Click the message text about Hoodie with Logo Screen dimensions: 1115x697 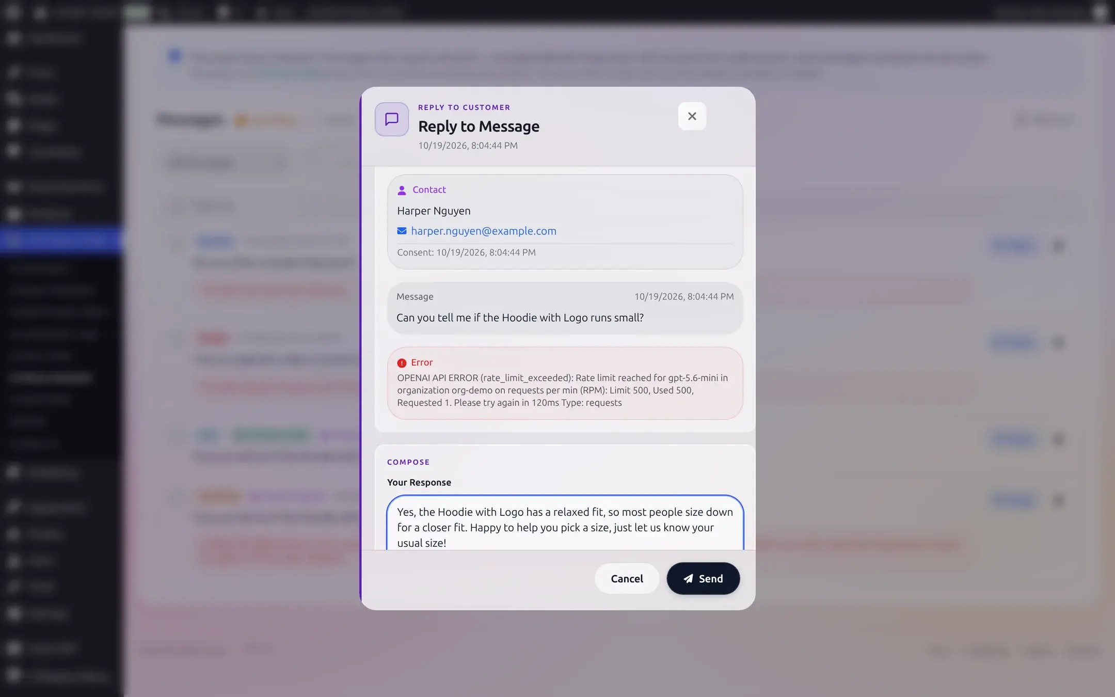[520, 318]
